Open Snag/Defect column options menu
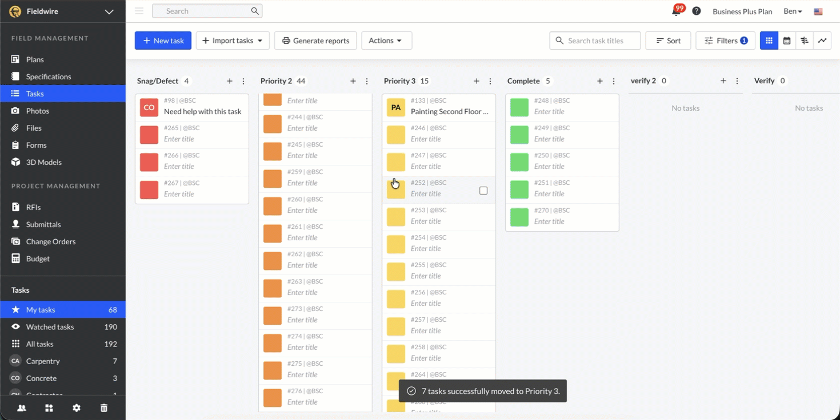The width and height of the screenshot is (840, 420). click(243, 81)
